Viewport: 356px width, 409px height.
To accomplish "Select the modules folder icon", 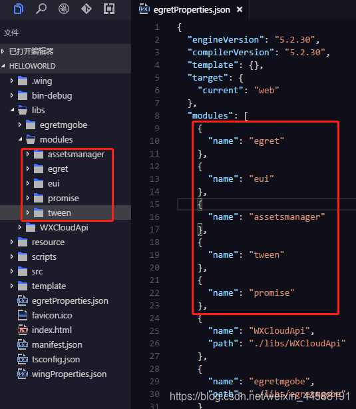I will click(31, 139).
